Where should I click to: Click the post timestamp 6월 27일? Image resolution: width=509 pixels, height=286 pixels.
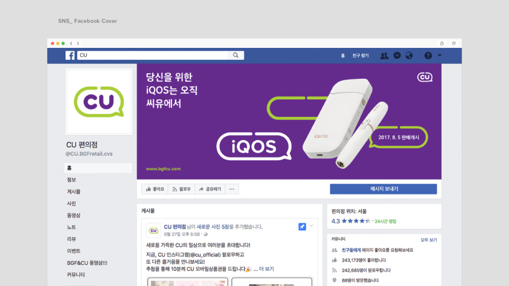[x=182, y=234]
